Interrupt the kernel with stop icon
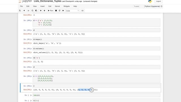Viewport: 181px width, 102px height. pos(56,11)
